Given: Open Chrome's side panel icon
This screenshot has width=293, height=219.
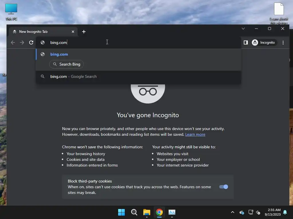Looking at the screenshot, I should [246, 43].
